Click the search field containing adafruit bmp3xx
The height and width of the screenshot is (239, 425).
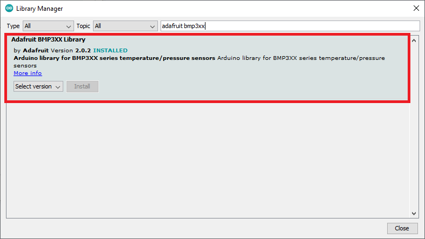click(x=290, y=26)
